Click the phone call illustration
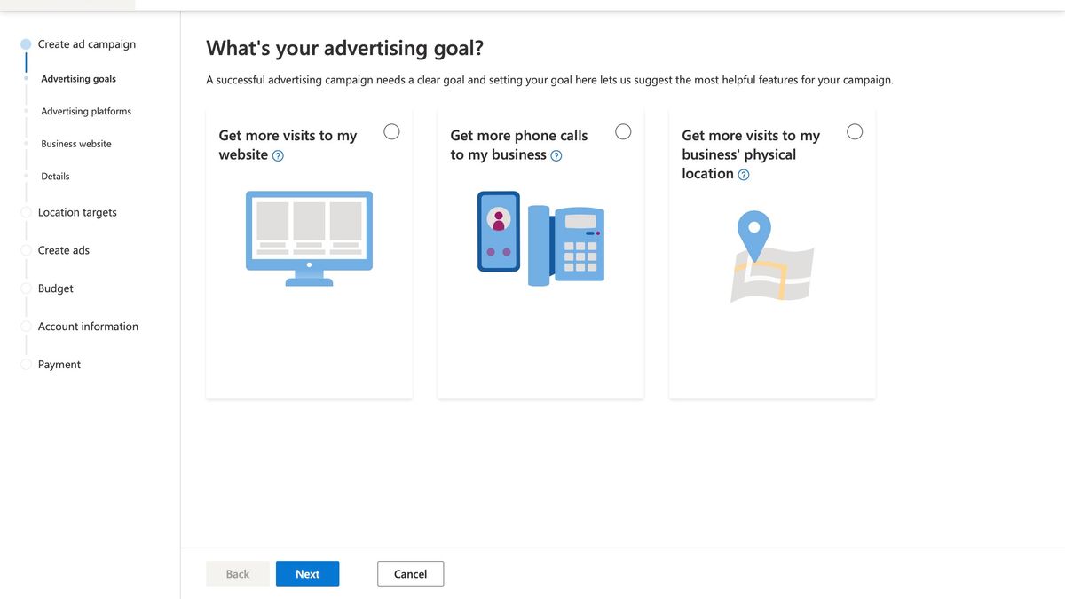 (540, 238)
